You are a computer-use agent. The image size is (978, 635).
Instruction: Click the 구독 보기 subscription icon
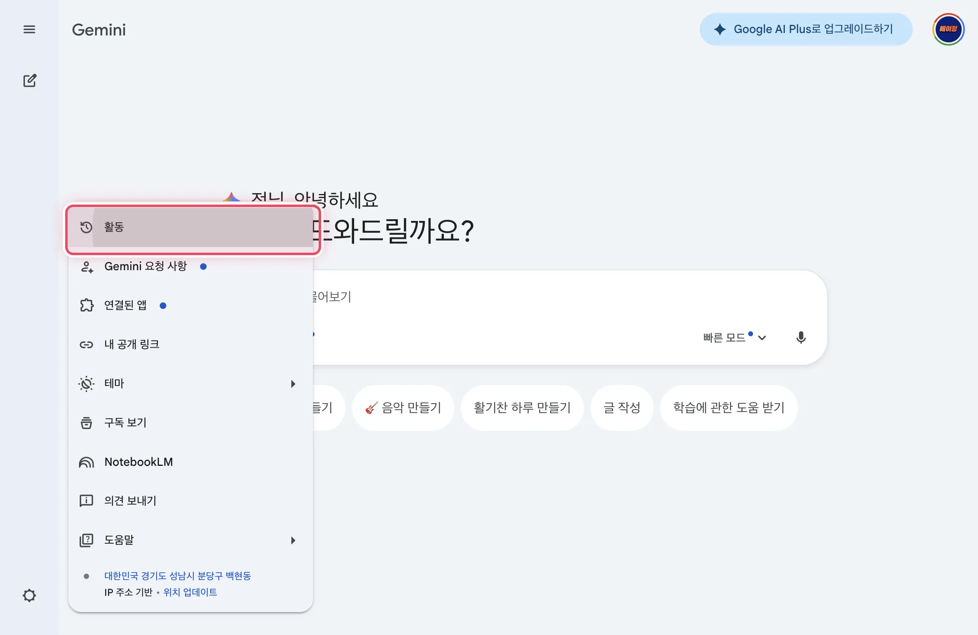(x=86, y=423)
